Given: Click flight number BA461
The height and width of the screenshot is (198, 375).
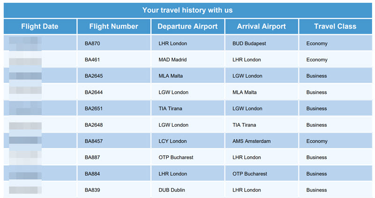Looking at the screenshot, I should (92, 60).
